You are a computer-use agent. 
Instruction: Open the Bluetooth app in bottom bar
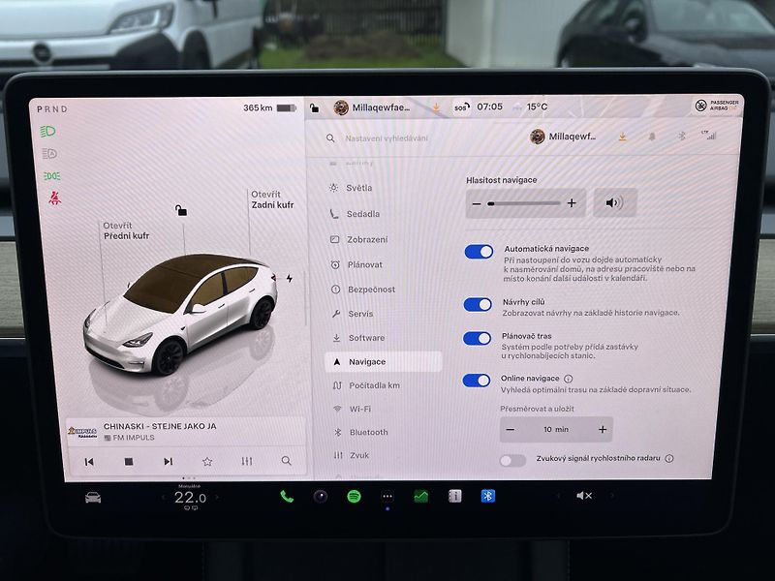coord(488,496)
